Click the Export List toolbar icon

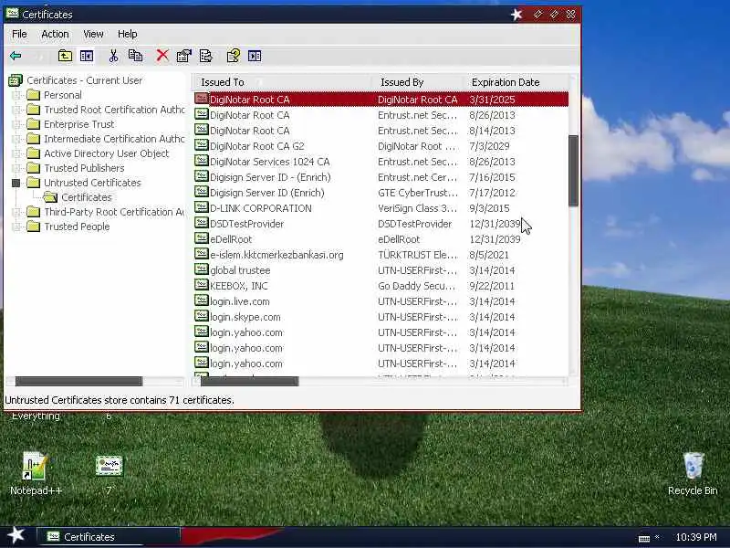pos(205,56)
